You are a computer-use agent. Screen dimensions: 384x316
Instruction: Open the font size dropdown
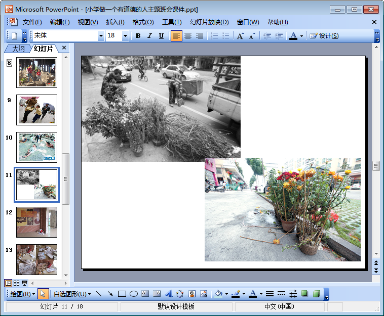(x=125, y=36)
